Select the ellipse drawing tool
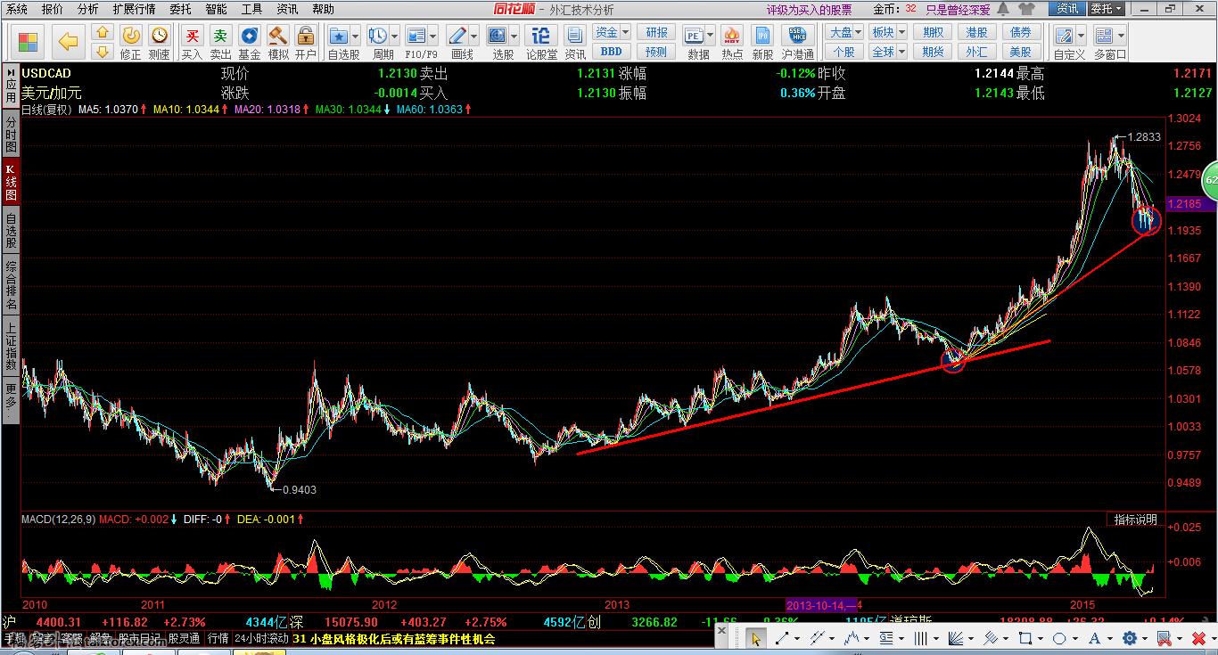The width and height of the screenshot is (1218, 655). (x=1059, y=638)
